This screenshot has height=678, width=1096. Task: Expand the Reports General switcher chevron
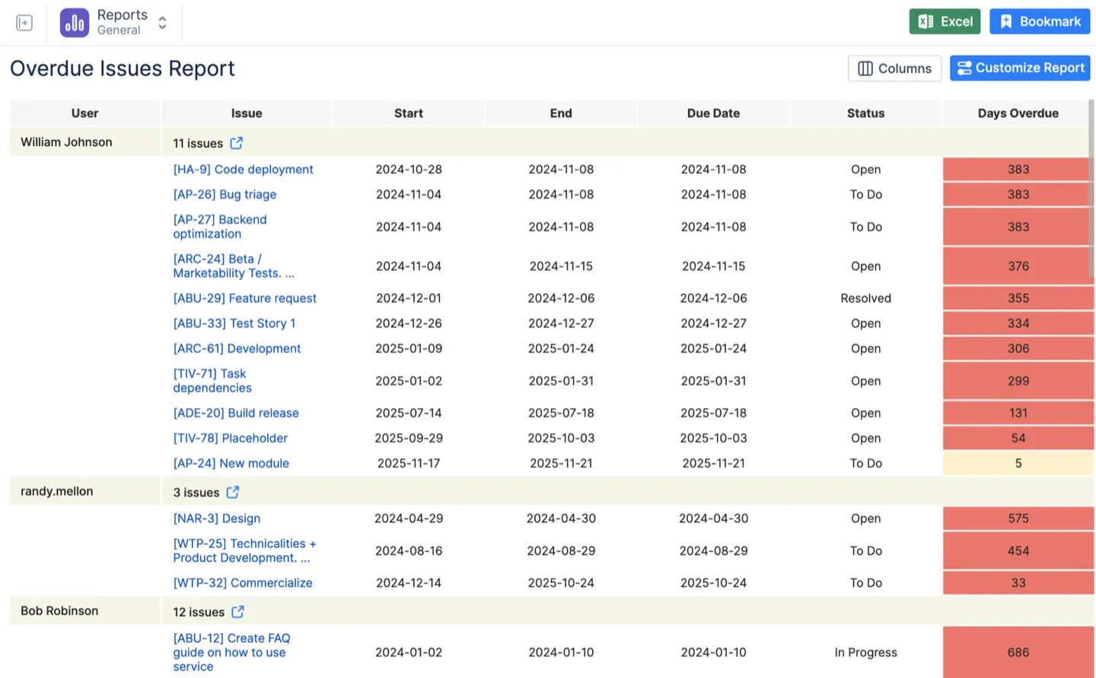[x=161, y=22]
